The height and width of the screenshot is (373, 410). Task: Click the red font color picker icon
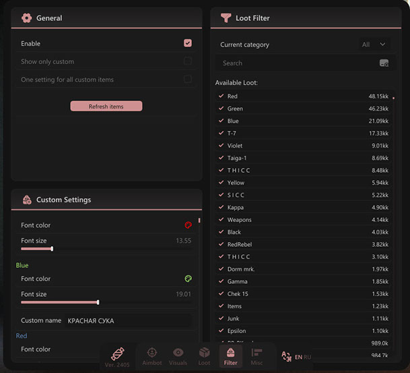[x=189, y=225]
